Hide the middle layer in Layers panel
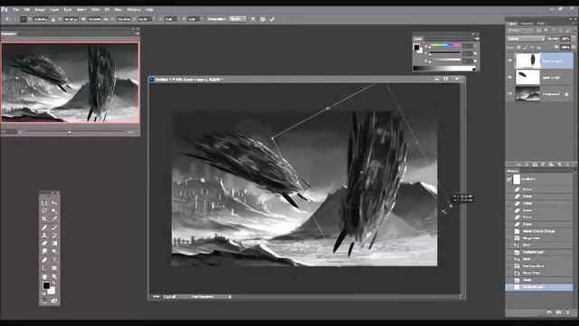579x326 pixels. [x=510, y=77]
